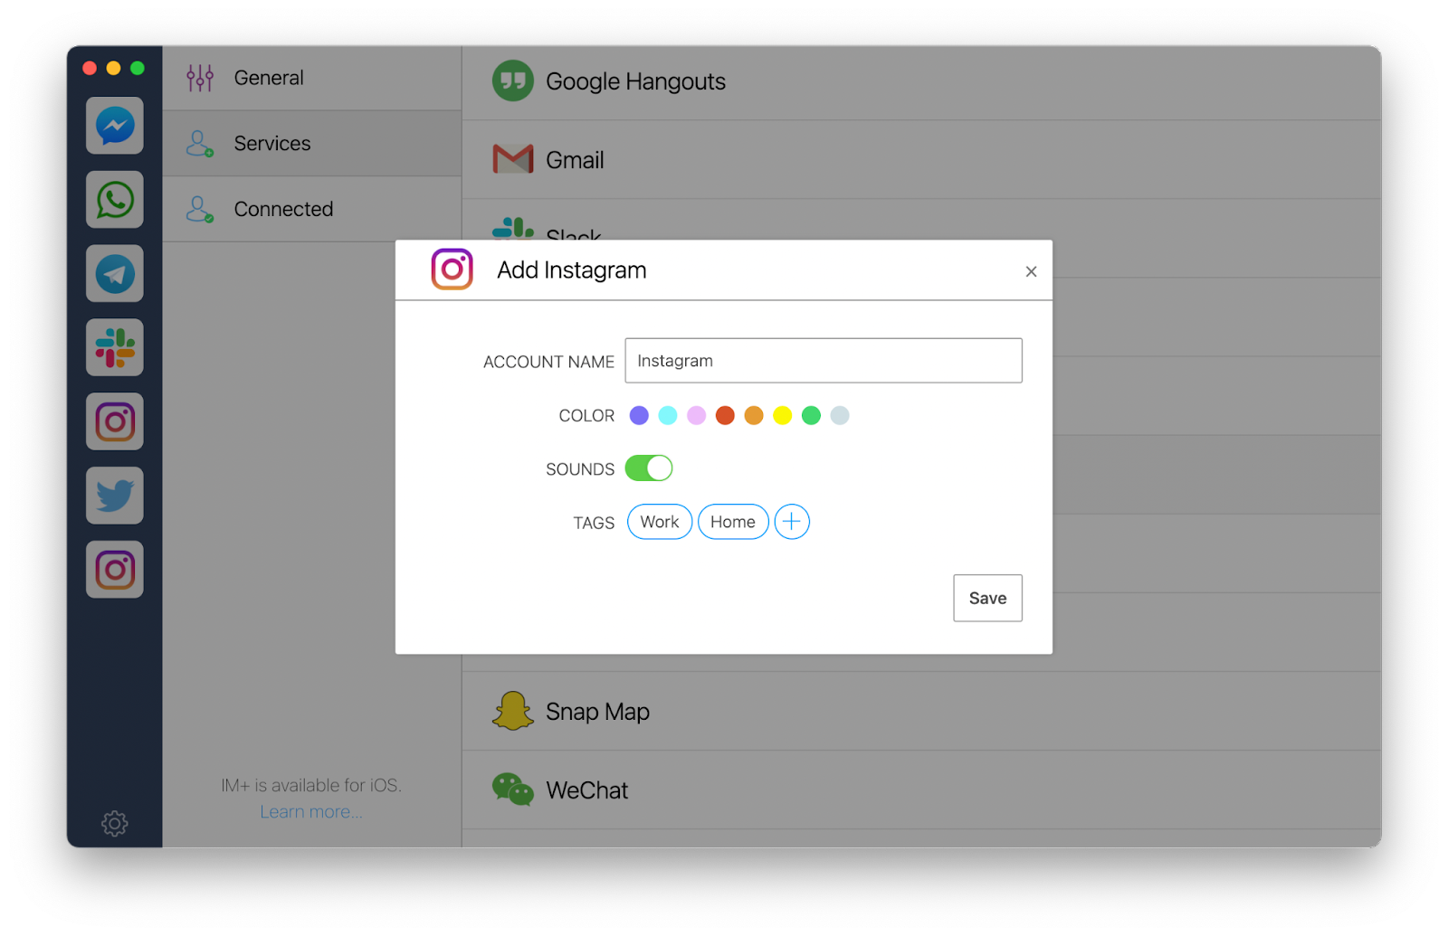1448x936 pixels.
Task: Disable sounds for the Instagram account
Action: point(647,468)
